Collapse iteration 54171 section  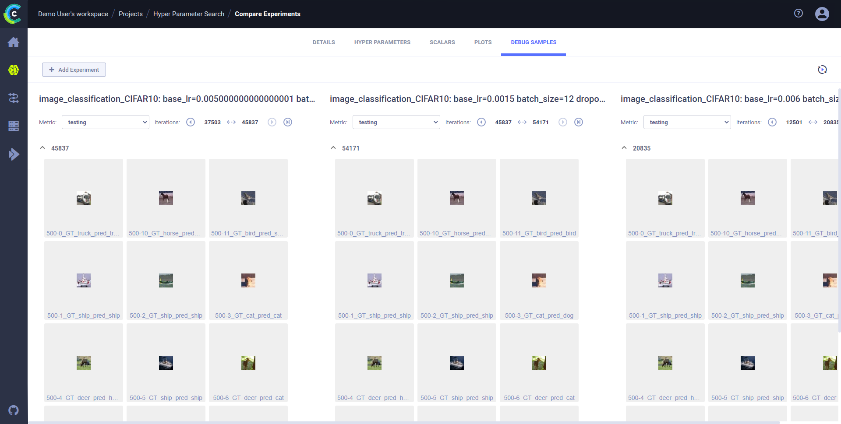pos(333,148)
